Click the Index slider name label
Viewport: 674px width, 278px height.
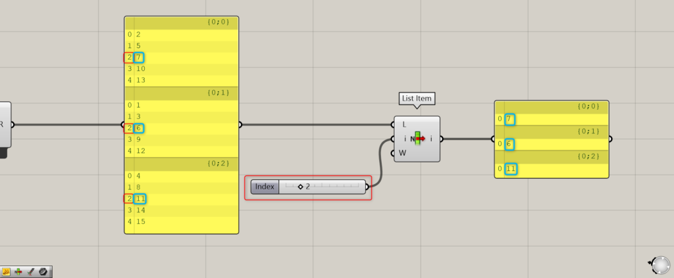(x=265, y=187)
